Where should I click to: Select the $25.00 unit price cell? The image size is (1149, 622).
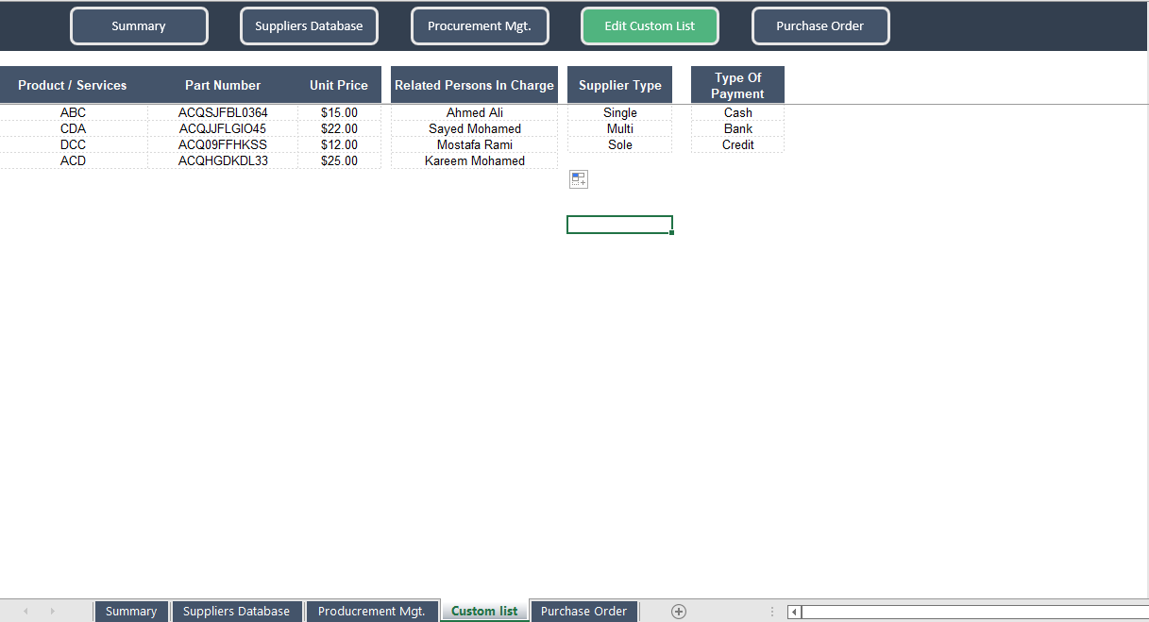(x=339, y=160)
